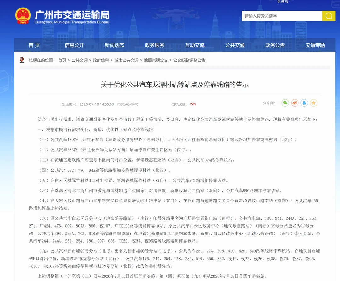The width and height of the screenshot is (340, 281).
Task: Open the 首页 navigation menu item
Action: click(34, 45)
